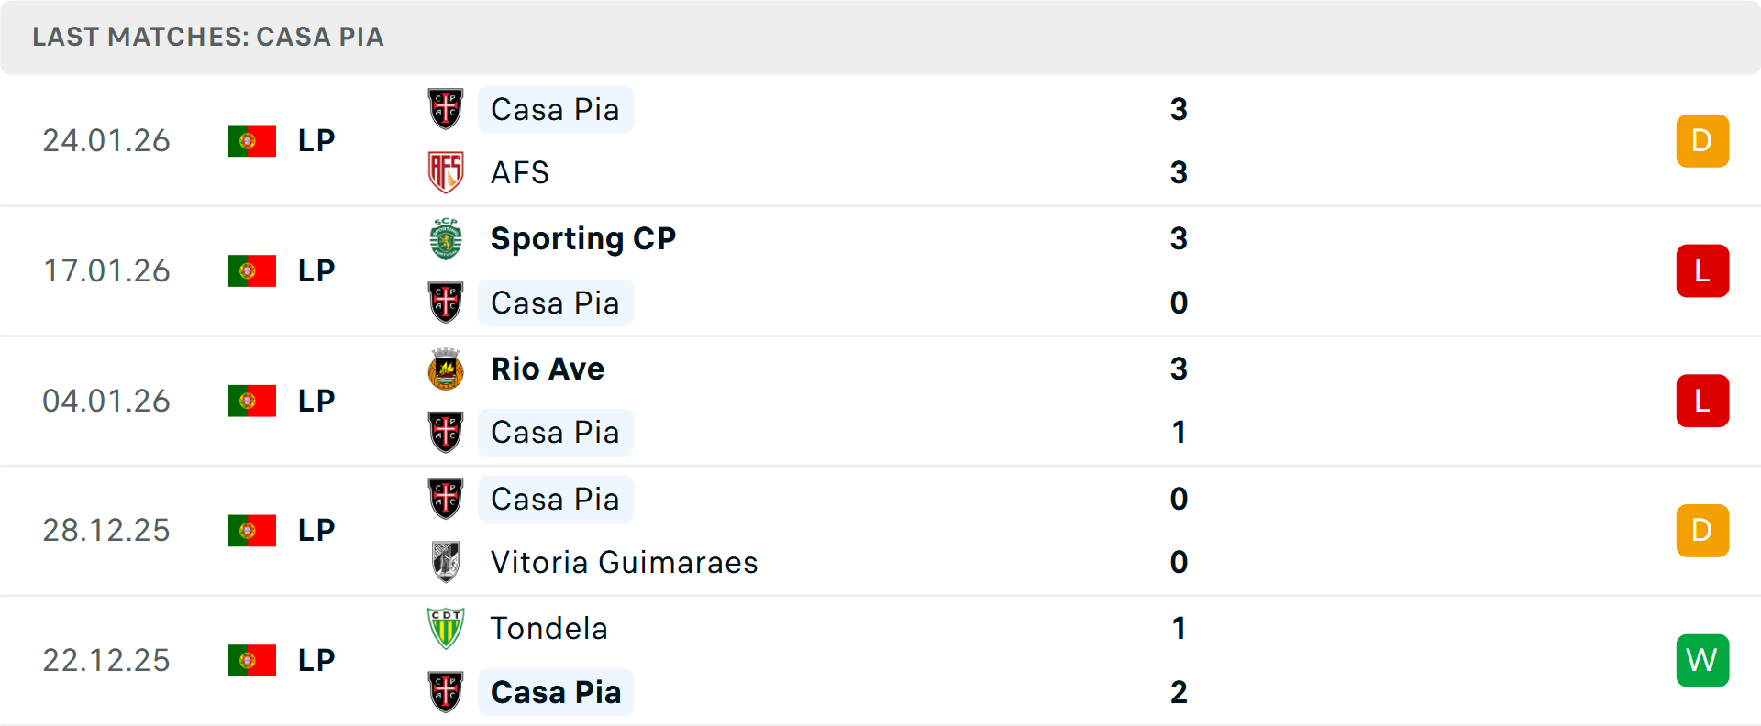Click the 04.01.26 match date
This screenshot has height=726, width=1761.
point(106,401)
